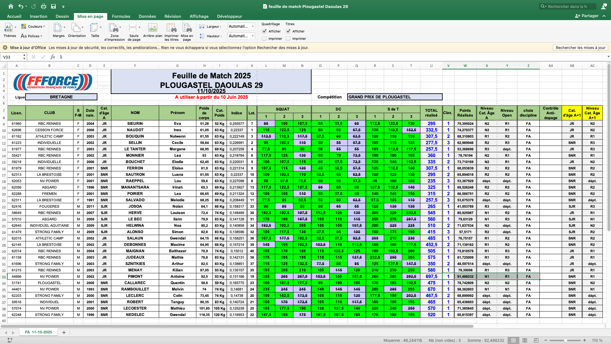This screenshot has height=344, width=611.
Task: Expand the Largeur Automatique dropdown
Action: click(253, 26)
